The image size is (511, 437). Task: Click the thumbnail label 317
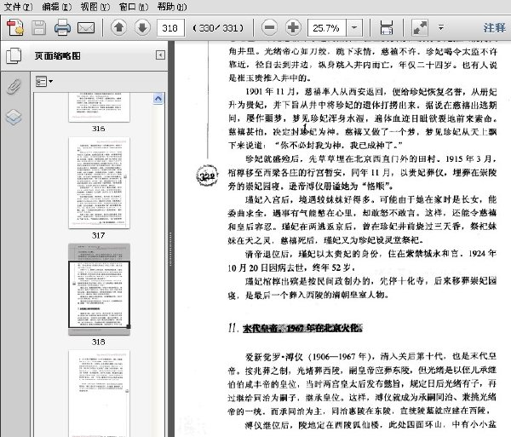pos(99,235)
